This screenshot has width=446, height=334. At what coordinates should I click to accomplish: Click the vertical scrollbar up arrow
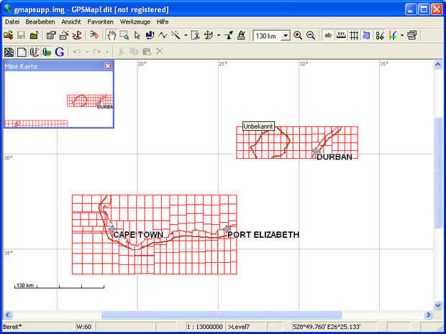438,65
